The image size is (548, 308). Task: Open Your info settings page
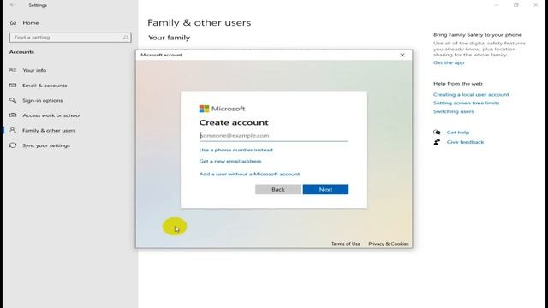pyautogui.click(x=34, y=70)
